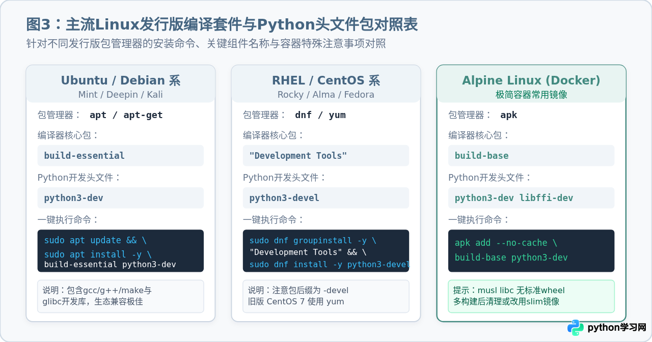The height and width of the screenshot is (342, 652).
Task: Click the title 图3：主流Linux发行版编译套件与Python头文件包对照表
Action: click(x=223, y=24)
